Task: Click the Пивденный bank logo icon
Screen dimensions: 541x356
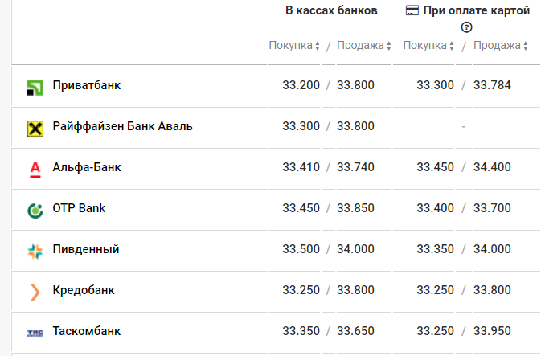Action: [x=35, y=252]
